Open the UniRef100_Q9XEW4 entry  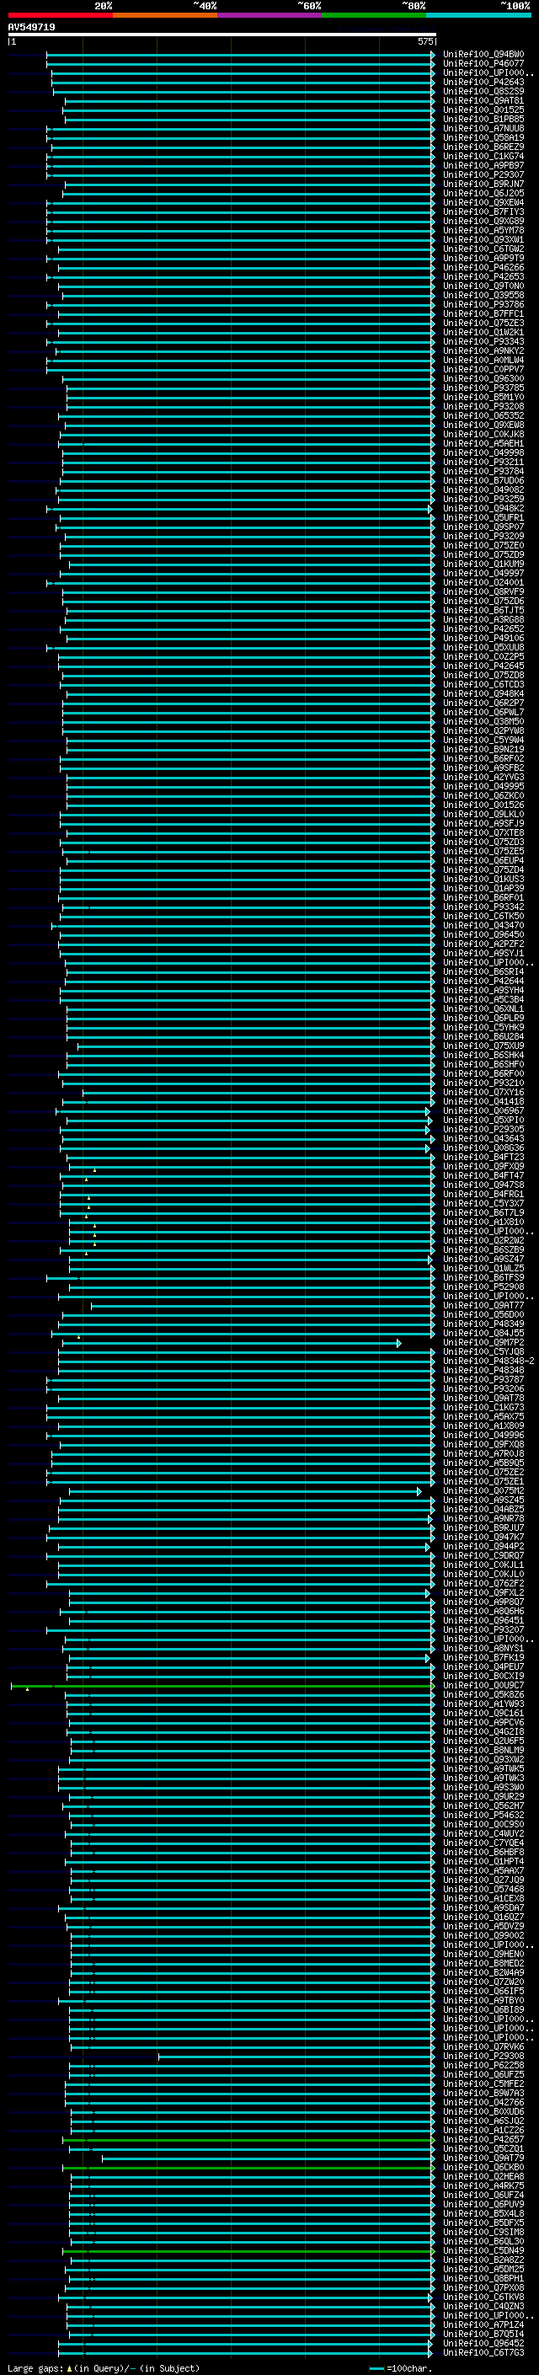coord(483,203)
